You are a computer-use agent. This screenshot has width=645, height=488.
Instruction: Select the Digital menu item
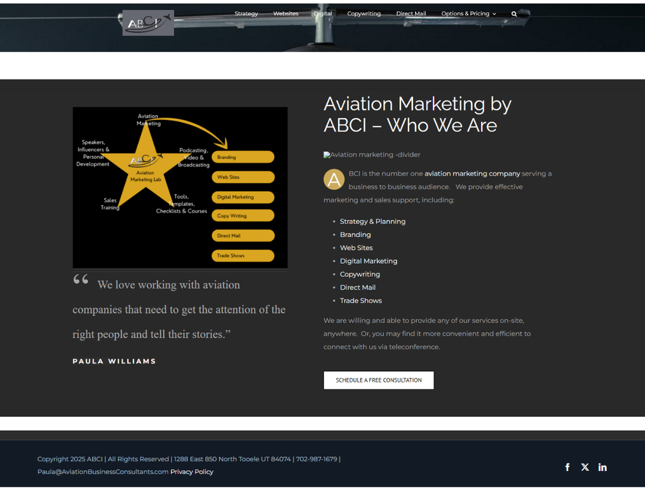coord(323,13)
